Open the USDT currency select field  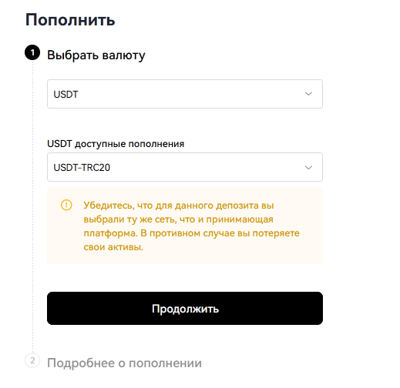coord(185,94)
